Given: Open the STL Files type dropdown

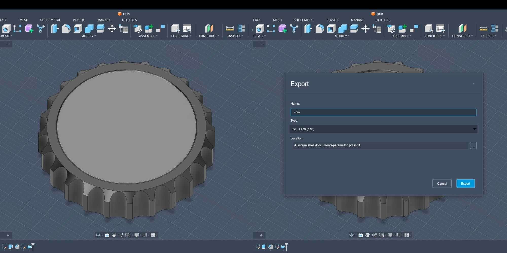Looking at the screenshot, I should [x=383, y=129].
